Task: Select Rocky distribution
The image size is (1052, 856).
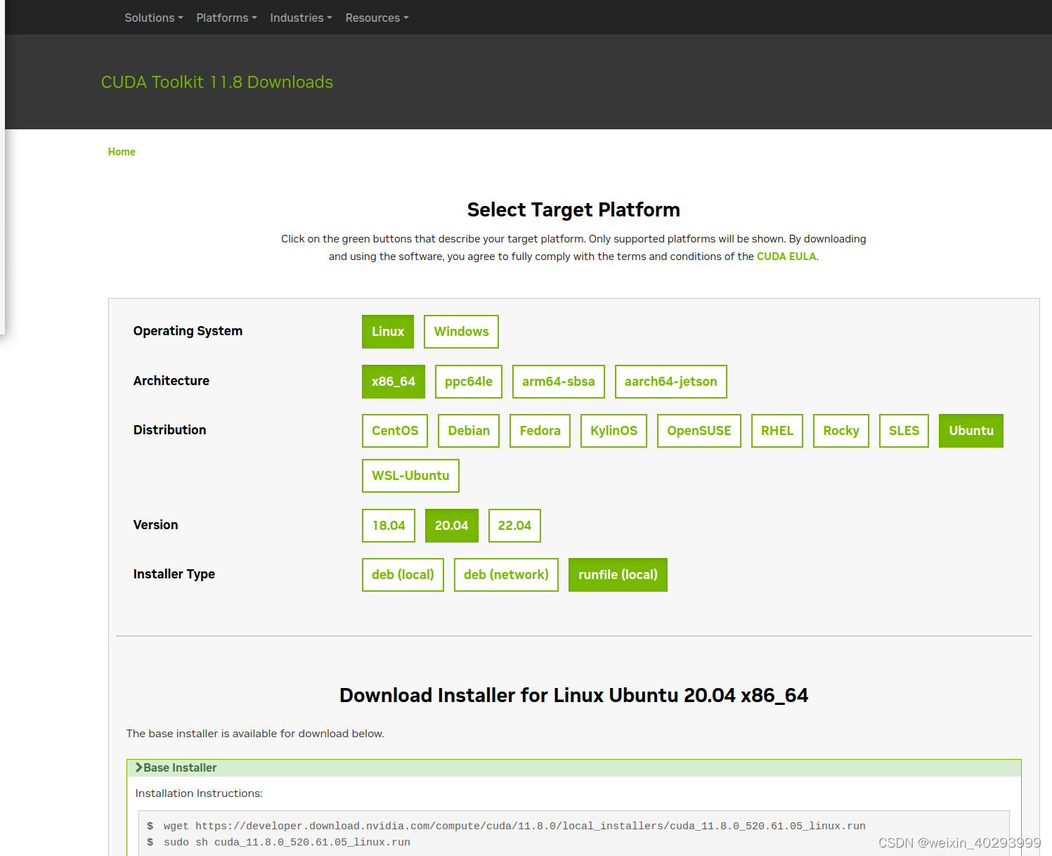Action: [x=841, y=431]
